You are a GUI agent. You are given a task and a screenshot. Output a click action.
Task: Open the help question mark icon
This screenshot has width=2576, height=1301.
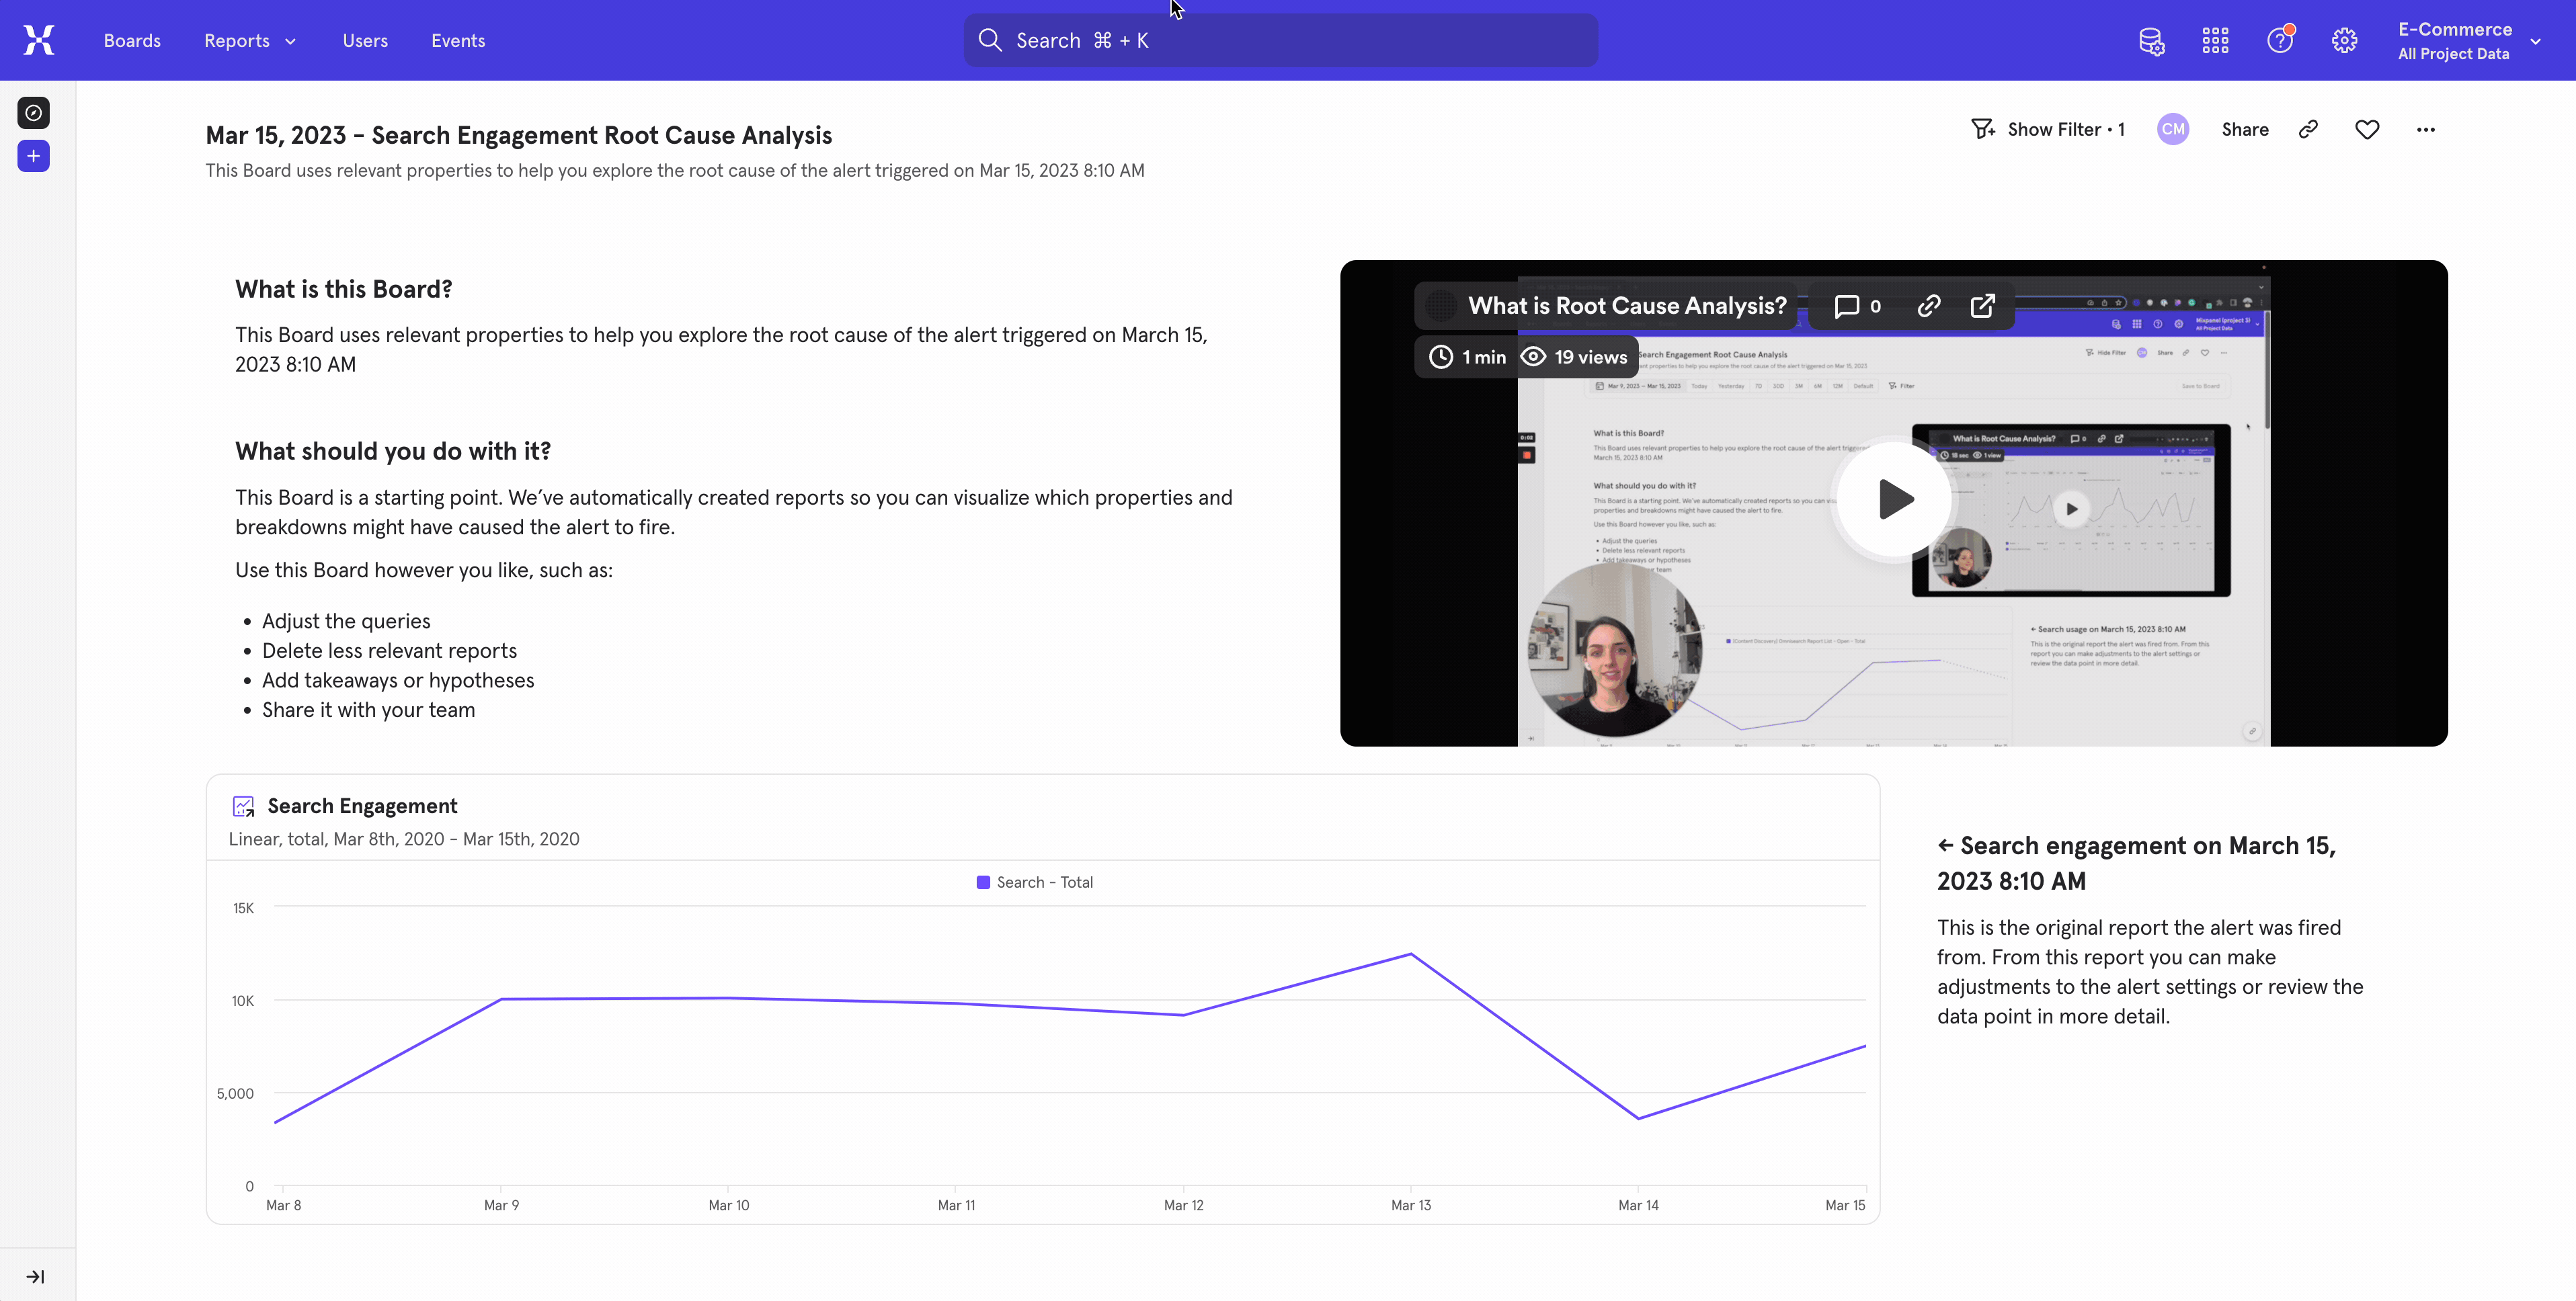pos(2279,41)
